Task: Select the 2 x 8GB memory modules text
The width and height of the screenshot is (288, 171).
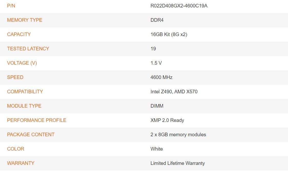Action: tap(178, 134)
